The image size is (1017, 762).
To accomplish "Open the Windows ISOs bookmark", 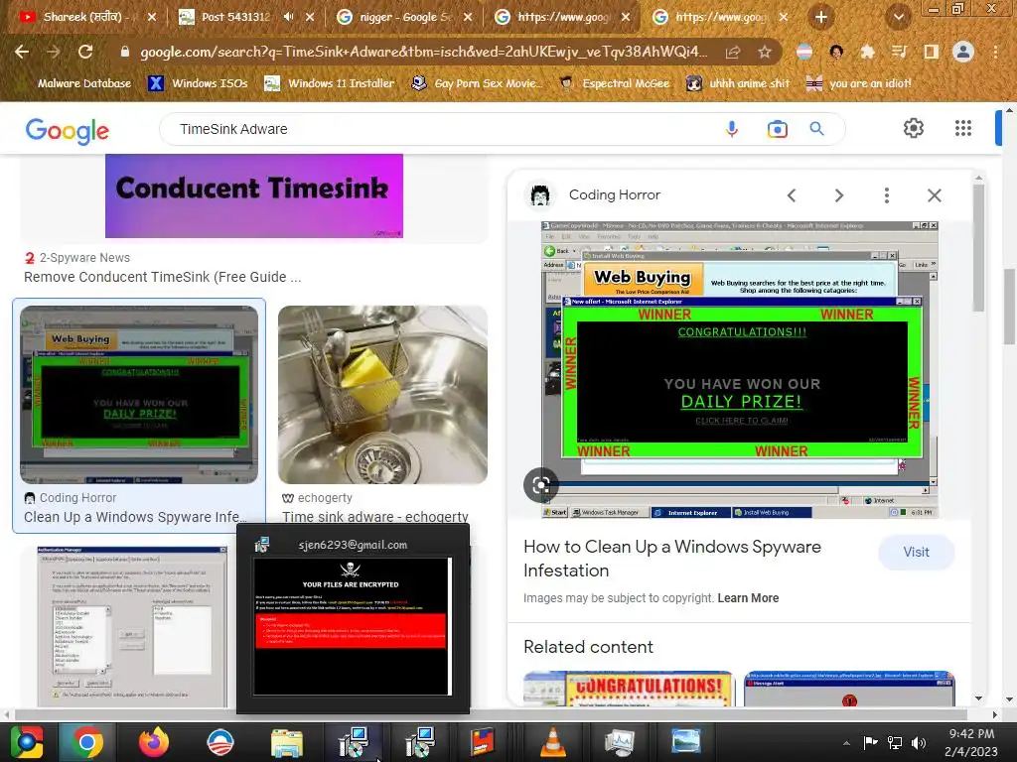I will pos(199,83).
